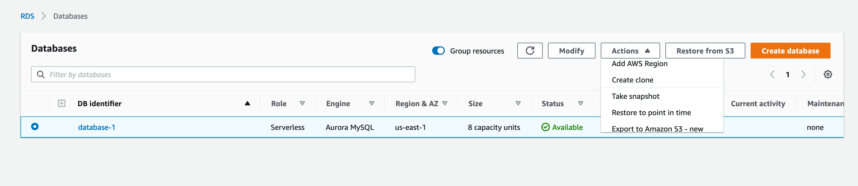Click the refresh databases icon button
The height and width of the screenshot is (186, 858).
tap(530, 51)
